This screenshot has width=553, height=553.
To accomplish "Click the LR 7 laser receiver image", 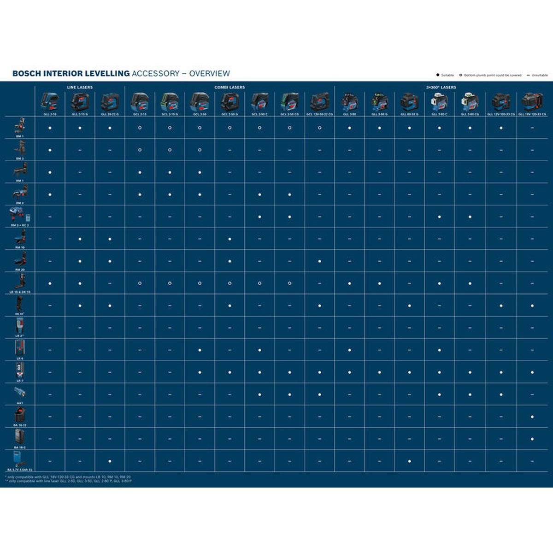I will click(x=20, y=370).
